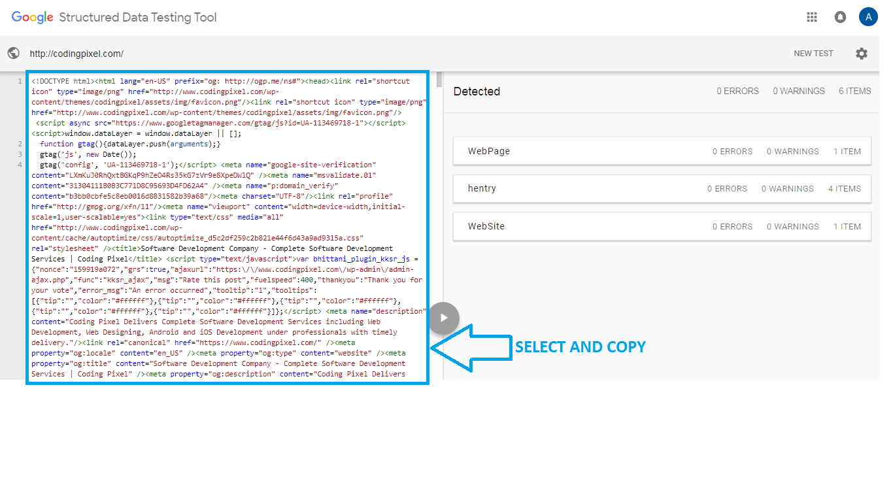This screenshot has height=502, width=893.
Task: Click 1 ITEM in the WebPage row
Action: tap(847, 151)
